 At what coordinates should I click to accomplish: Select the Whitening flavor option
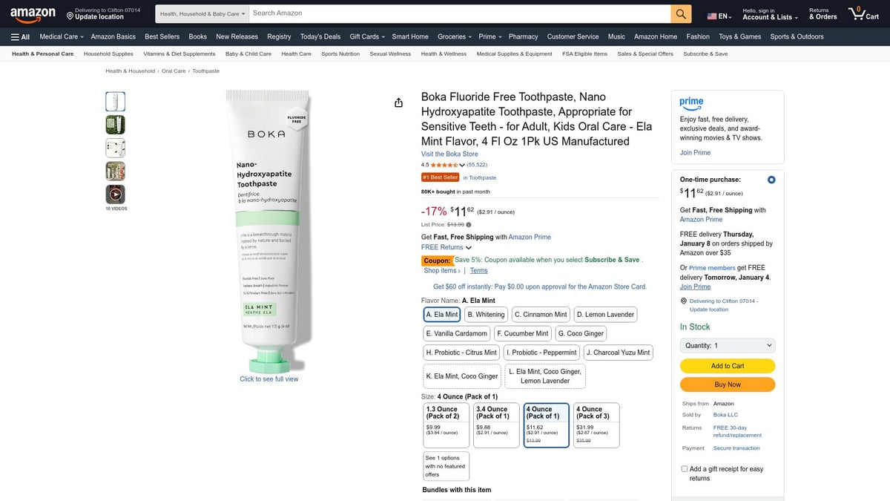[x=485, y=314]
